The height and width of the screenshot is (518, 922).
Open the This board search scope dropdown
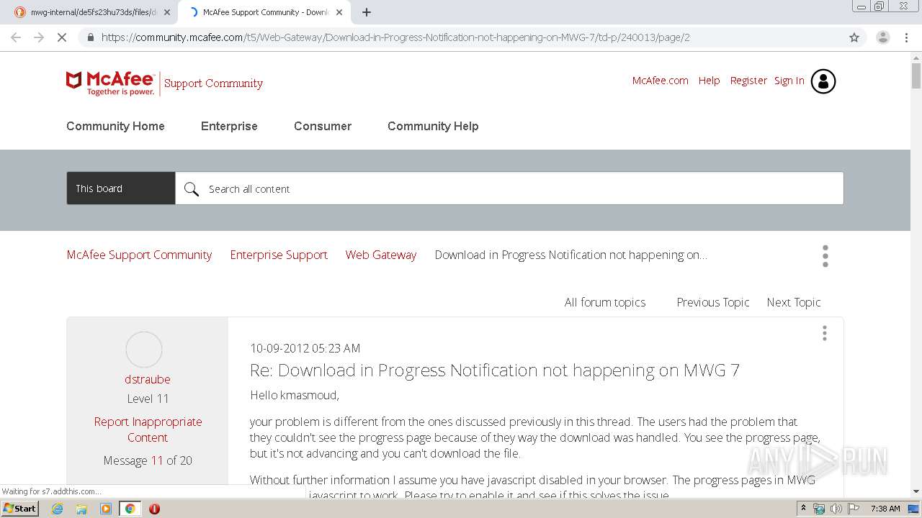point(121,188)
